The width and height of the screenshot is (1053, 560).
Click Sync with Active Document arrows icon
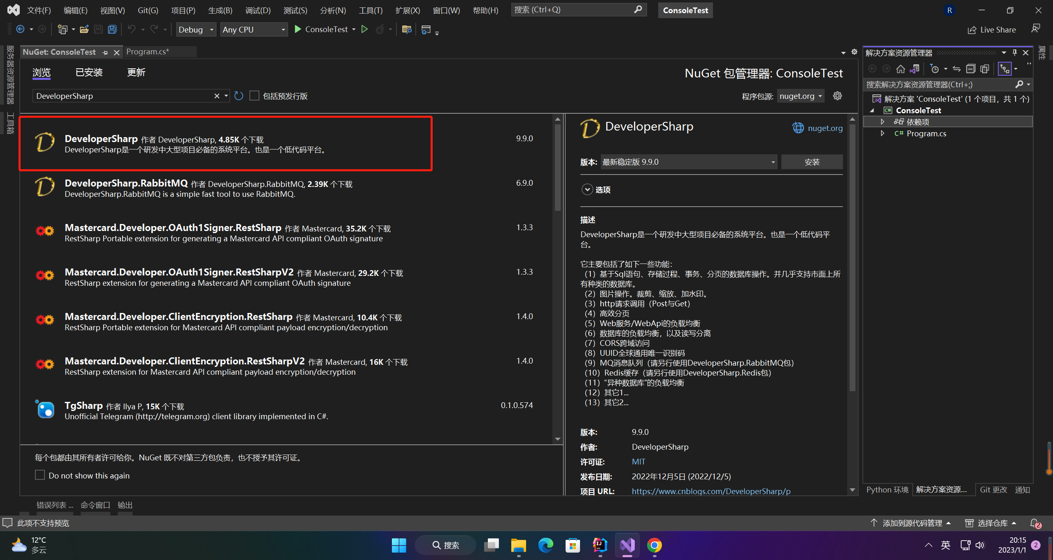pos(957,69)
